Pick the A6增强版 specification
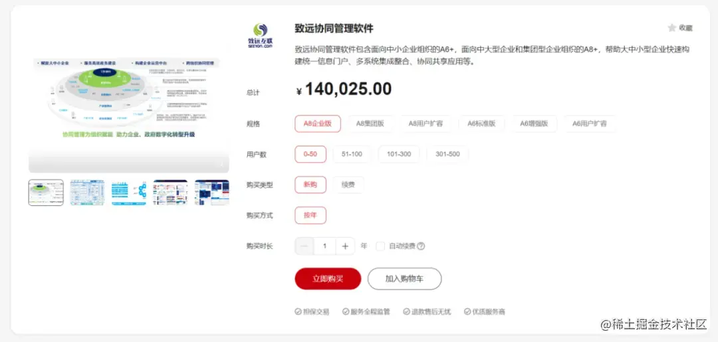718x342 pixels. click(534, 124)
